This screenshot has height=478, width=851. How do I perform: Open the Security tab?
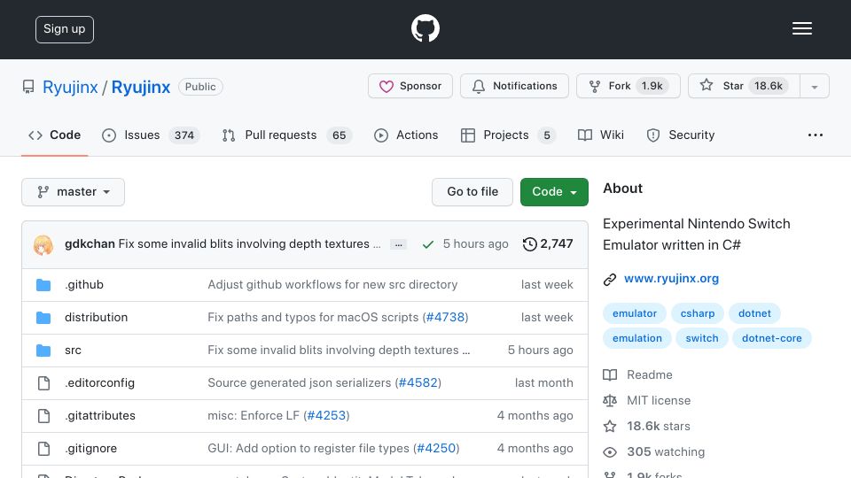coord(681,135)
